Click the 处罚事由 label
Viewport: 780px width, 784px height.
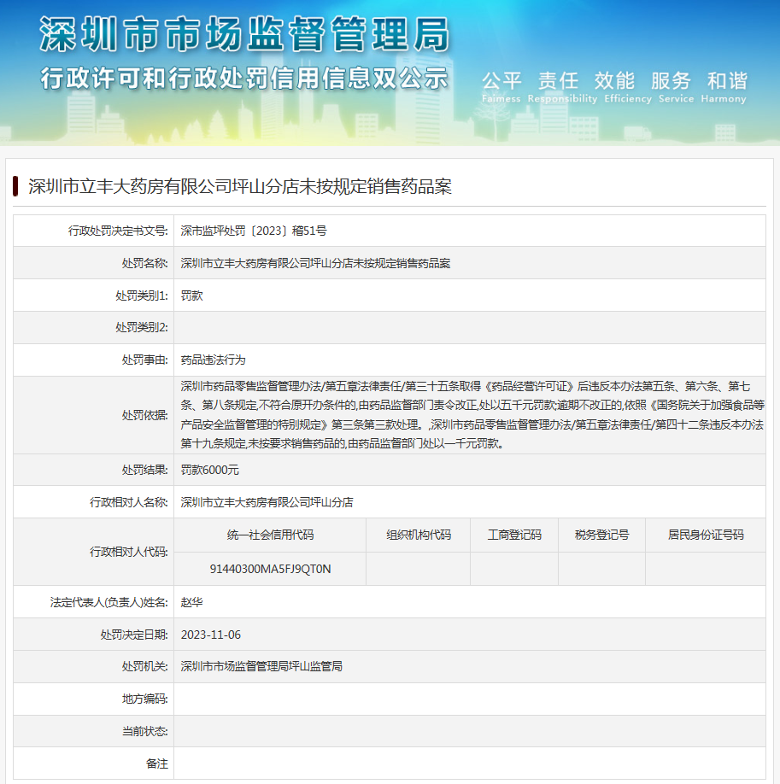(145, 360)
